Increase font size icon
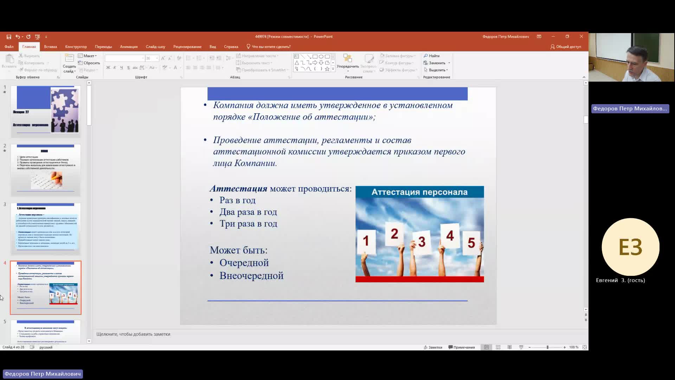 (163, 58)
